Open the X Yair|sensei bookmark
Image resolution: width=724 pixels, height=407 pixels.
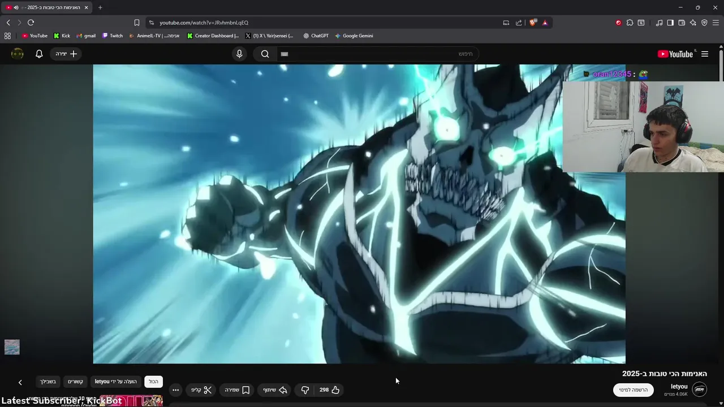pos(269,36)
